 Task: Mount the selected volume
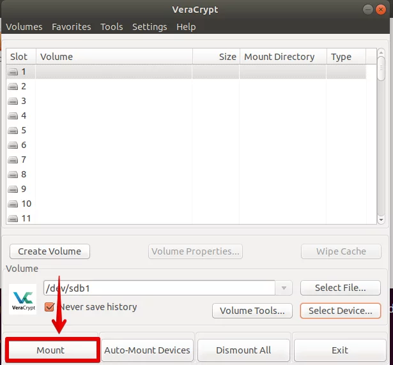pyautogui.click(x=52, y=350)
